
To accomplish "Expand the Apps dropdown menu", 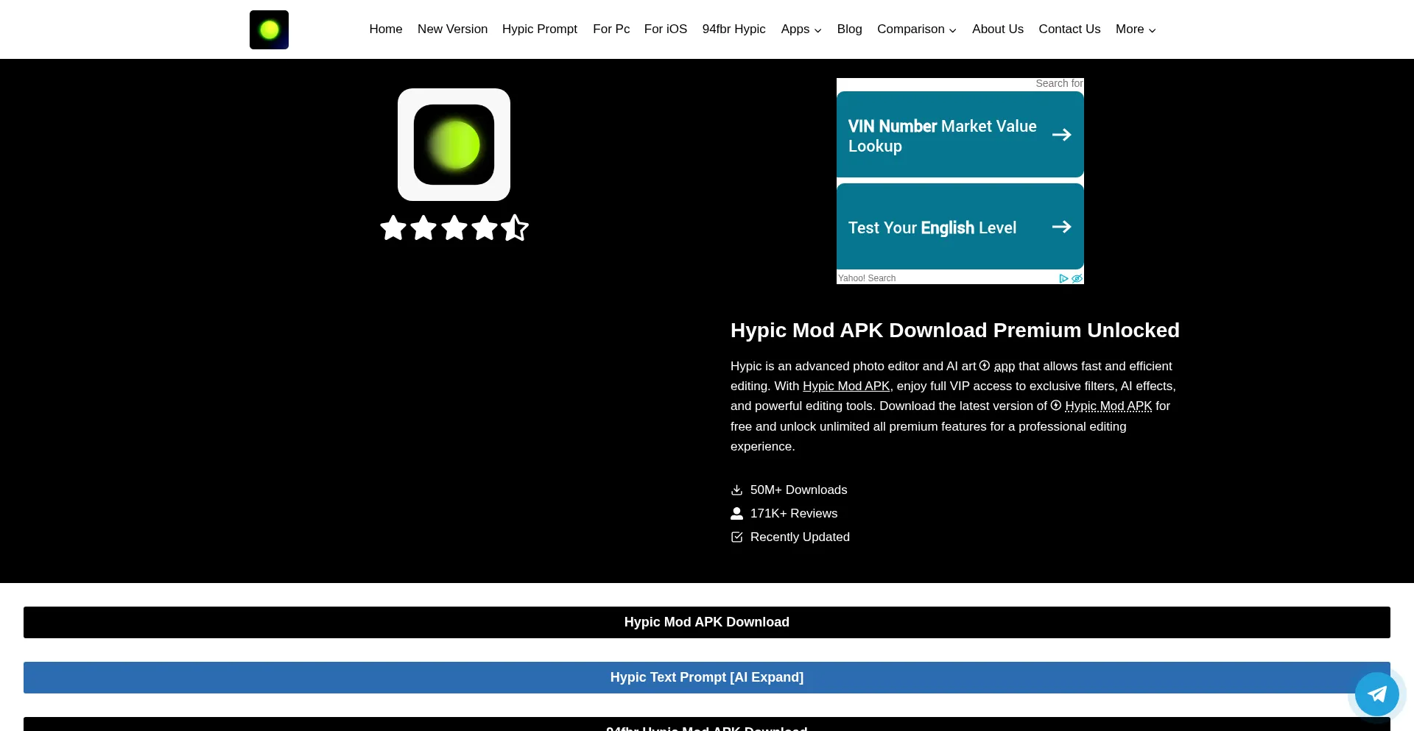I will point(801,29).
